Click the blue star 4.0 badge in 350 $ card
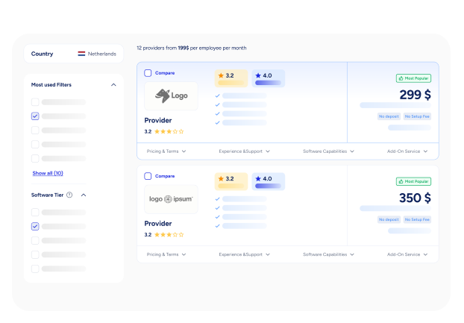Screen dimensions: 464x323 [x=268, y=181]
